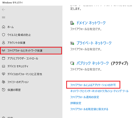Open ファミリーのオプション section

coord(18,82)
